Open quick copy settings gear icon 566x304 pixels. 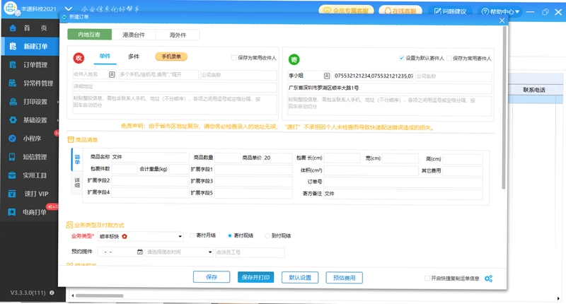[488, 279]
